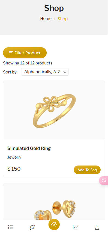Expand the Alphabetically, A-Z dropdown arrow
108x234 pixels.
[65, 72]
